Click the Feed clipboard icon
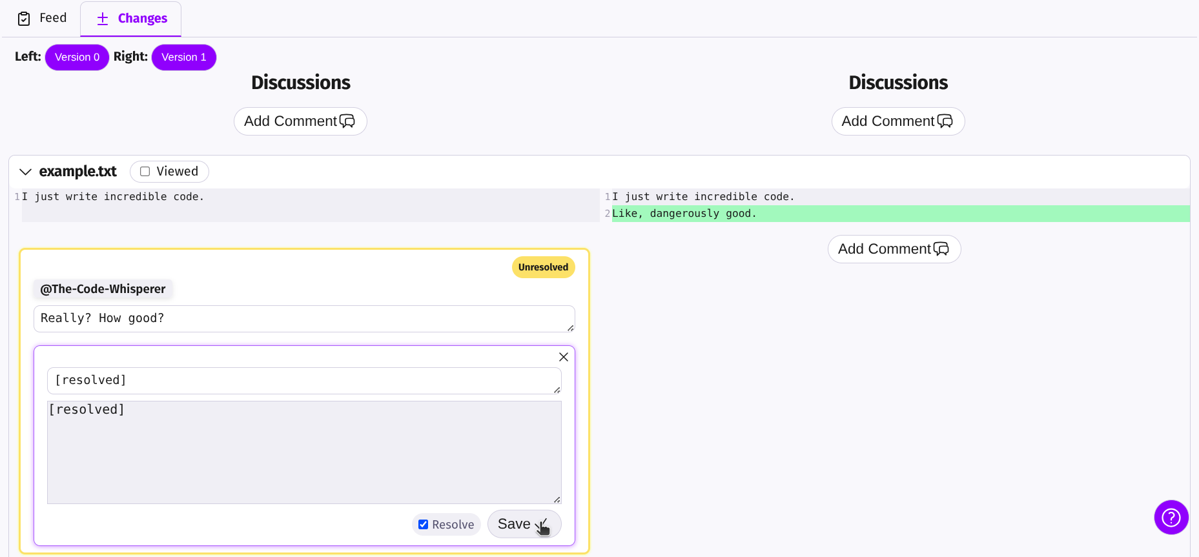Screen dimensions: 1199x557 click(24, 19)
